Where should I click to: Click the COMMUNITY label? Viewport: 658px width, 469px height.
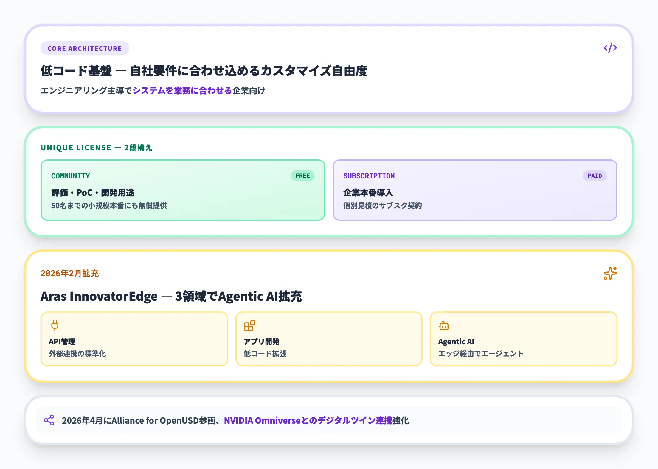pos(70,176)
